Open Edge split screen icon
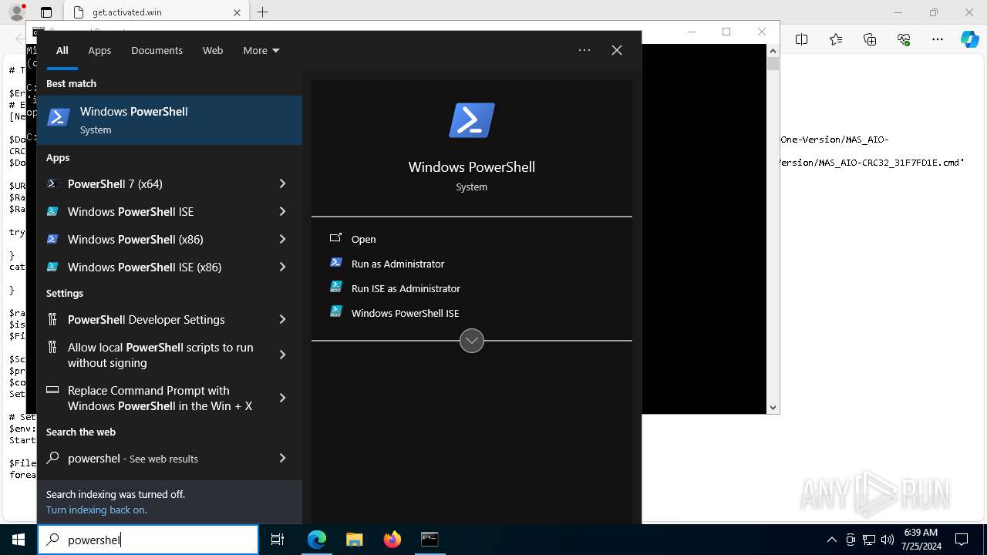 802,39
